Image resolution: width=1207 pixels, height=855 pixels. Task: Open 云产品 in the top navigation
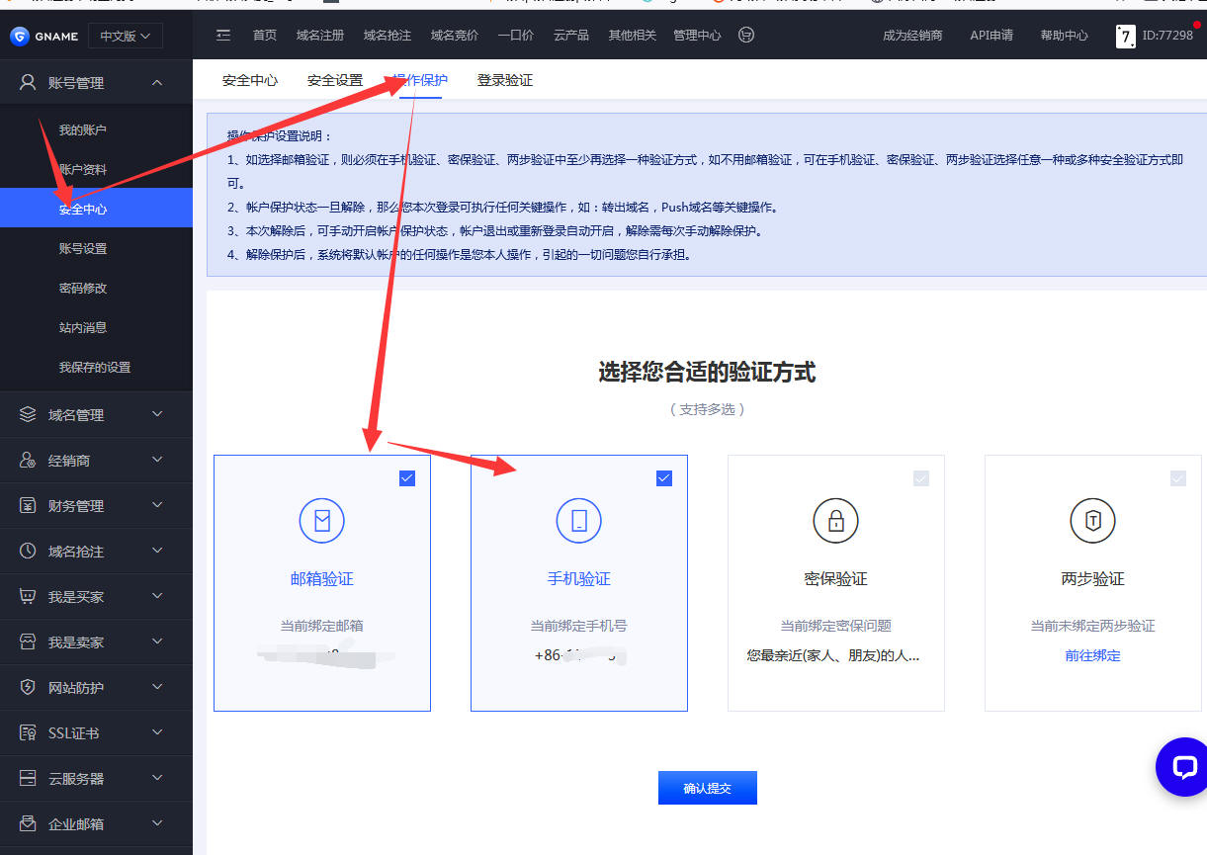[x=571, y=36]
